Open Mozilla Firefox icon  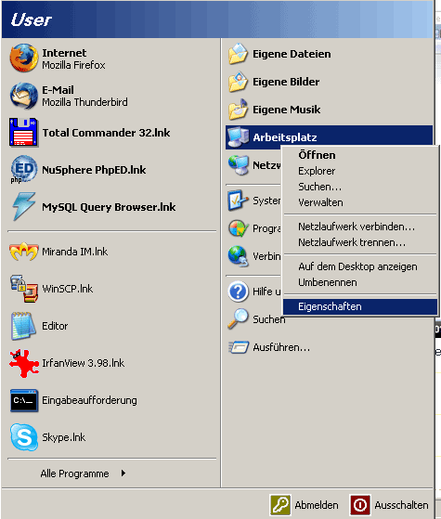[x=23, y=58]
